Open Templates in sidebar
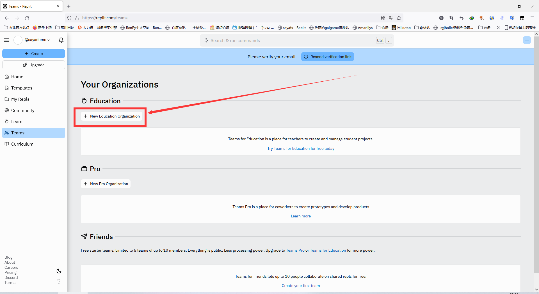This screenshot has height=294, width=539. 34,88
